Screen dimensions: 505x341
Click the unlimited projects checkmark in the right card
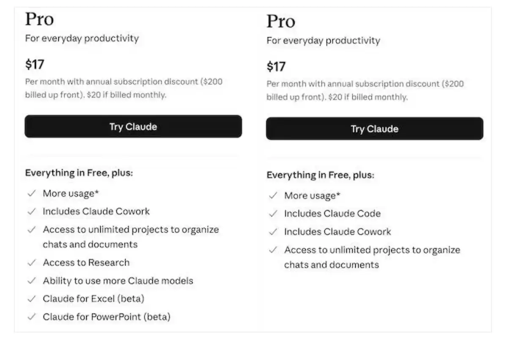click(273, 250)
